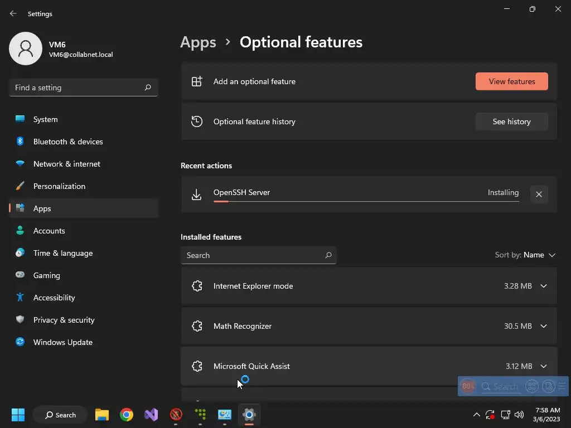The height and width of the screenshot is (428, 571).
Task: Click the Windows Update sync icon
Action: pos(20,342)
